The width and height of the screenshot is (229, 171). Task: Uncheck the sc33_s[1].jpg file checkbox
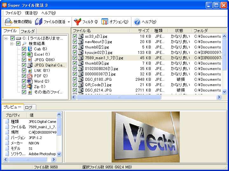coord(75,36)
